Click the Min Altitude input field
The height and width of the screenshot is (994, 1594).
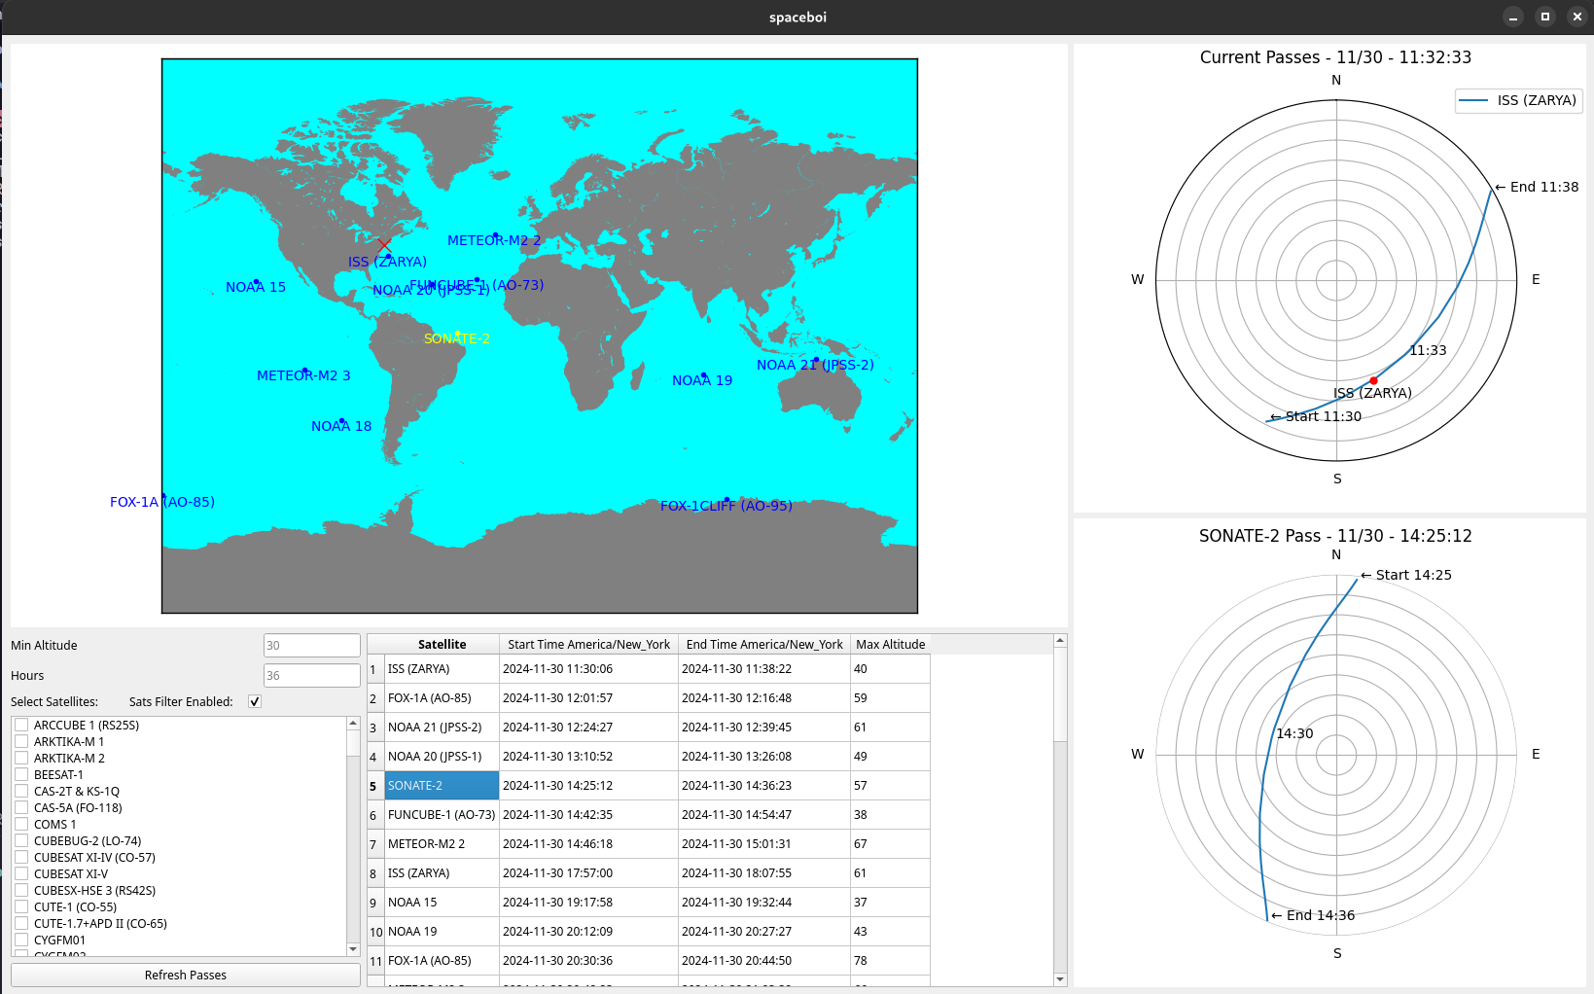click(x=311, y=645)
